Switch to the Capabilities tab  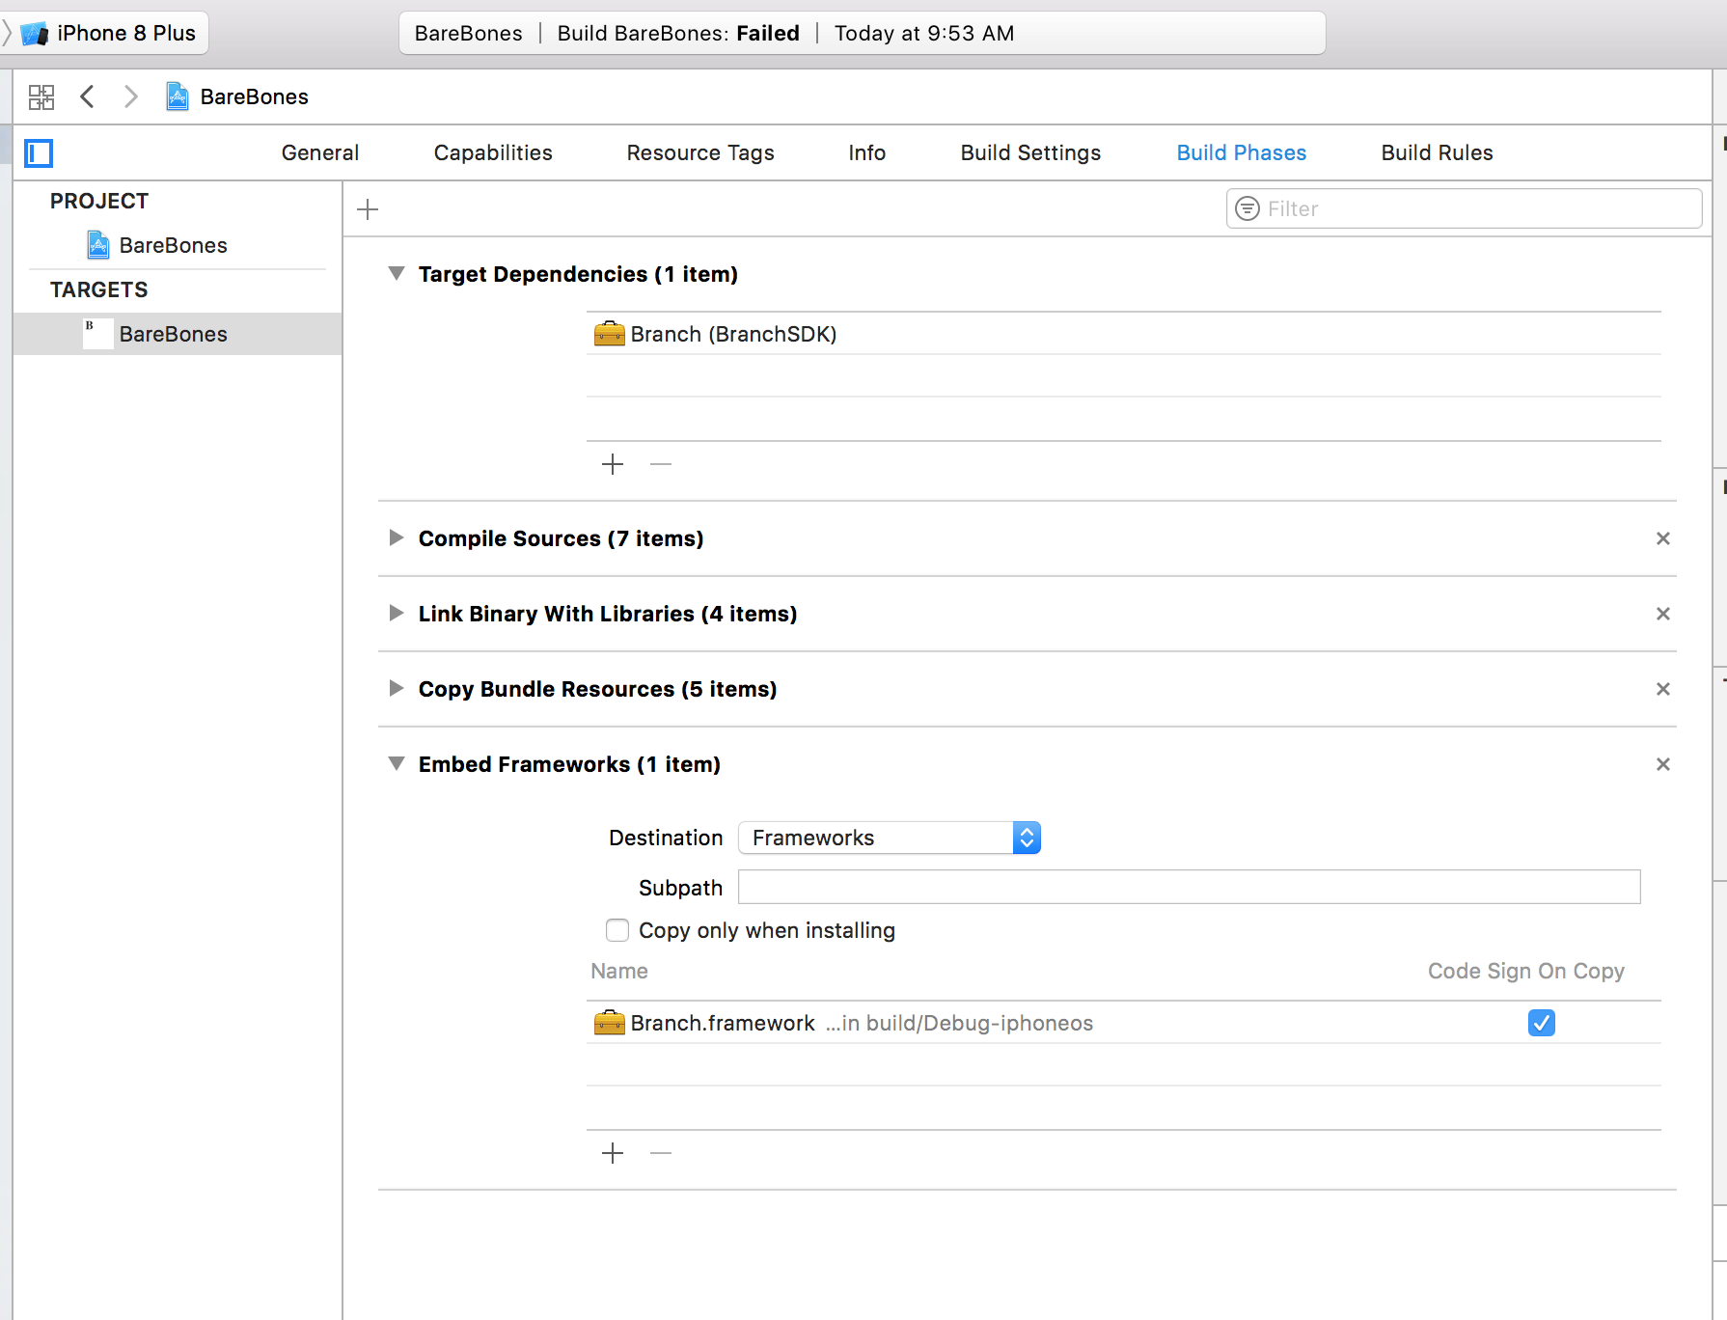pos(493,152)
